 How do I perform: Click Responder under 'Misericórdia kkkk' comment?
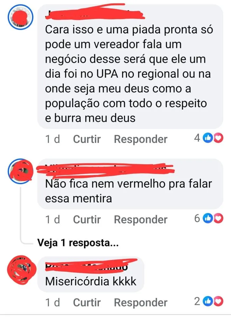click(141, 303)
